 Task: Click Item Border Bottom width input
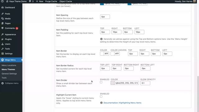pyautogui.click(x=156, y=54)
